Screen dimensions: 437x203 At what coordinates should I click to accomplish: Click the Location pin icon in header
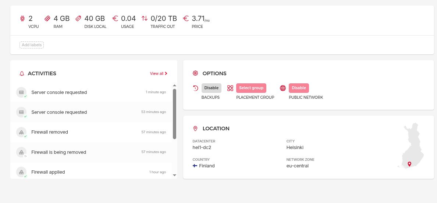tap(195, 128)
